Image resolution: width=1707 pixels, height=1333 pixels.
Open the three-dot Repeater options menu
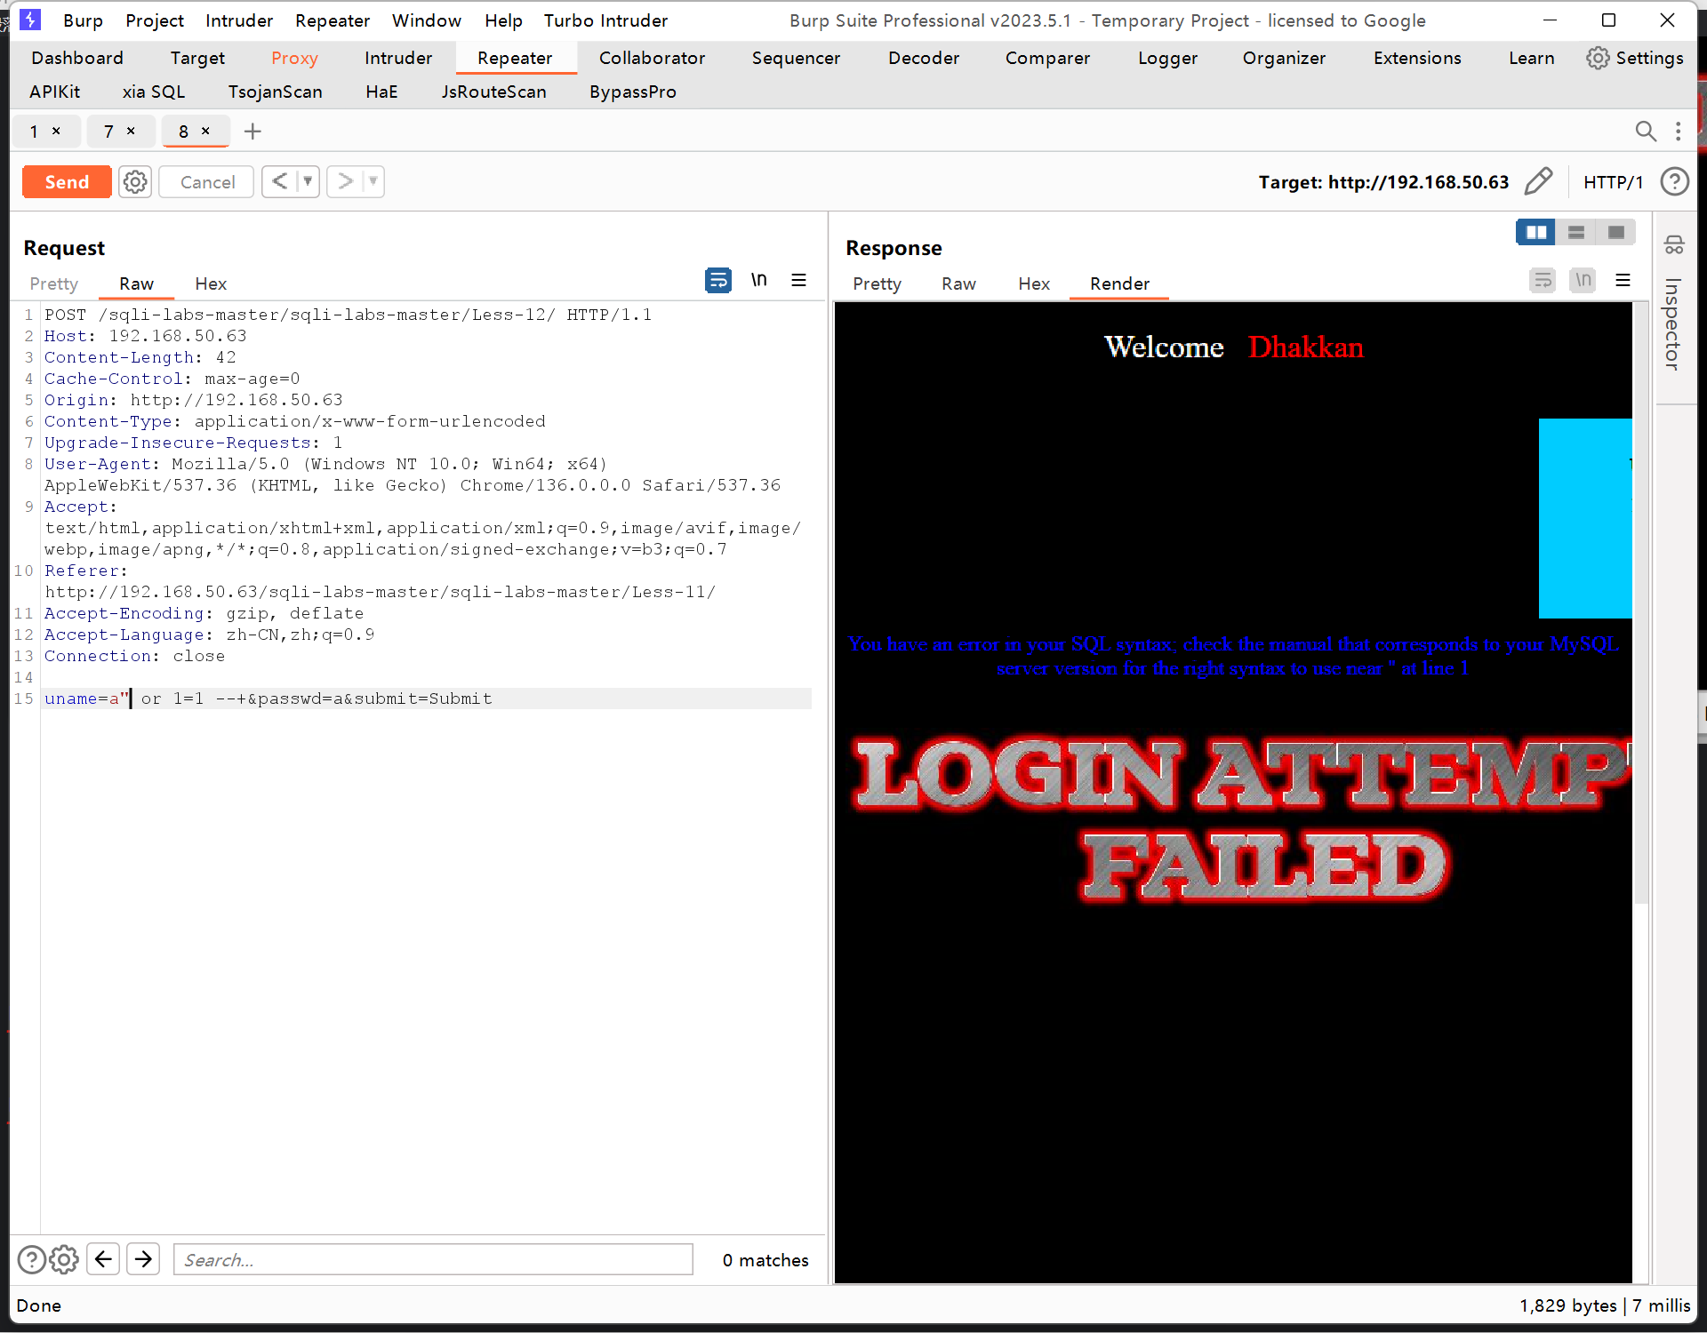[x=1678, y=132]
